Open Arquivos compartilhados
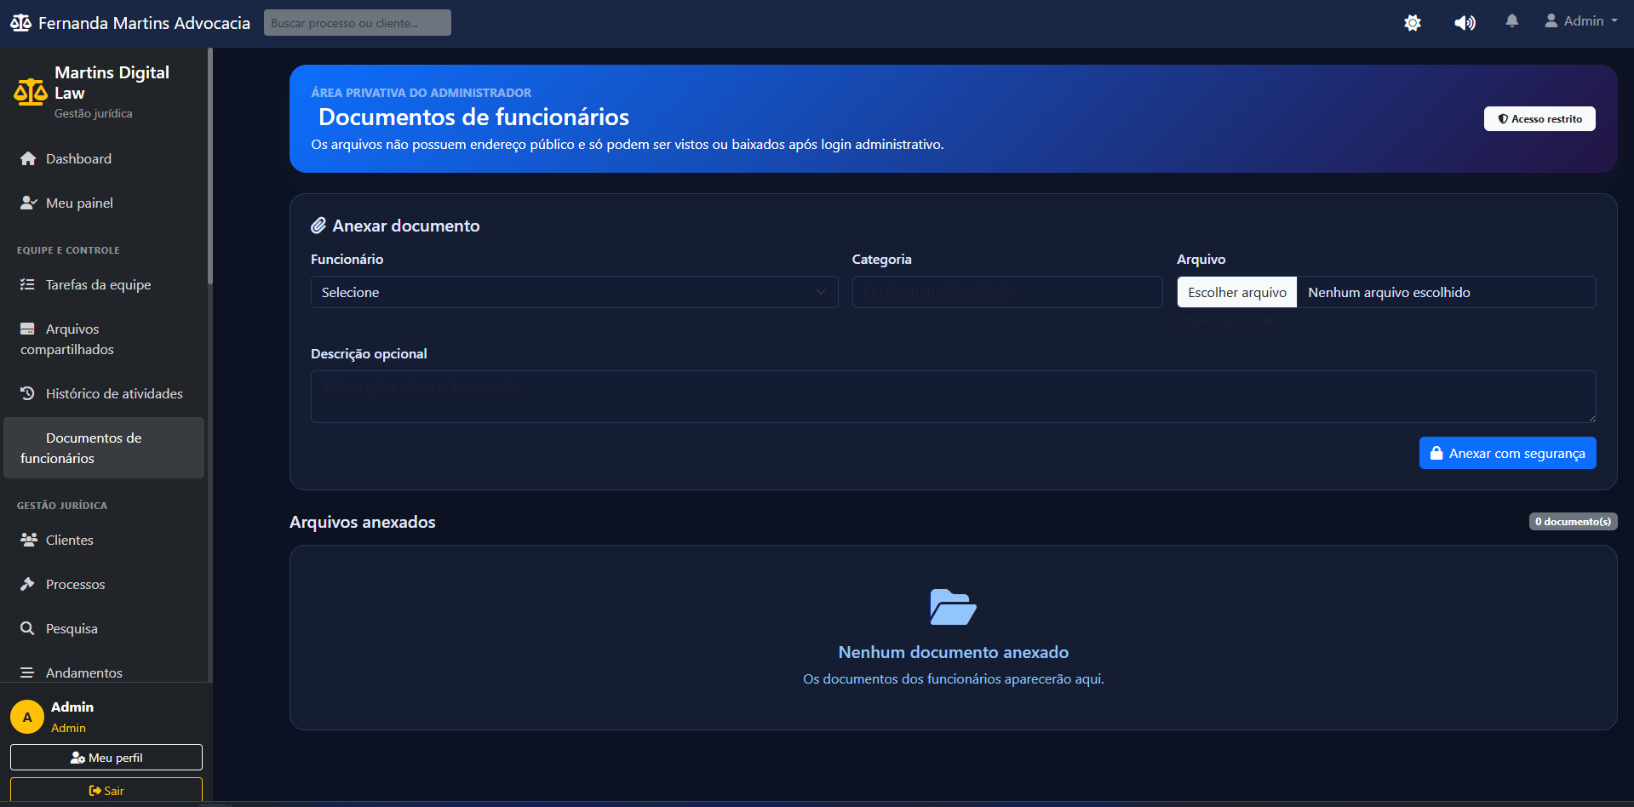 (104, 339)
